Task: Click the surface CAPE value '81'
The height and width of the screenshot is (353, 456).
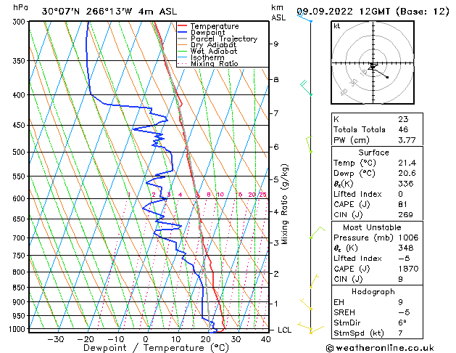Action: click(403, 204)
